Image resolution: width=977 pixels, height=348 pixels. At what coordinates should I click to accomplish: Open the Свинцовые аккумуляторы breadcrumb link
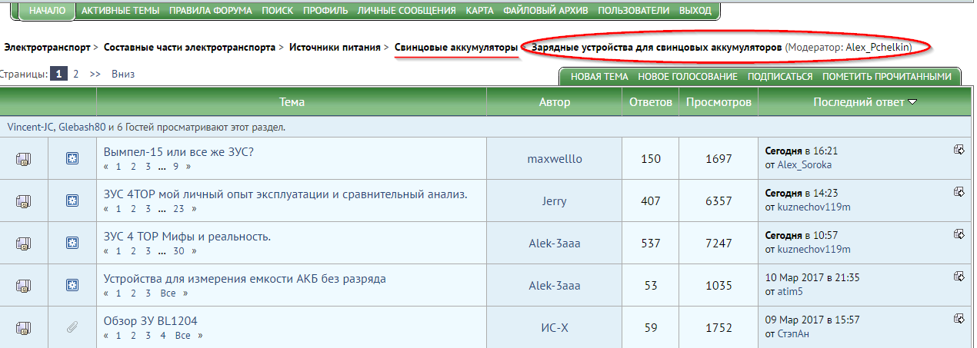(455, 48)
